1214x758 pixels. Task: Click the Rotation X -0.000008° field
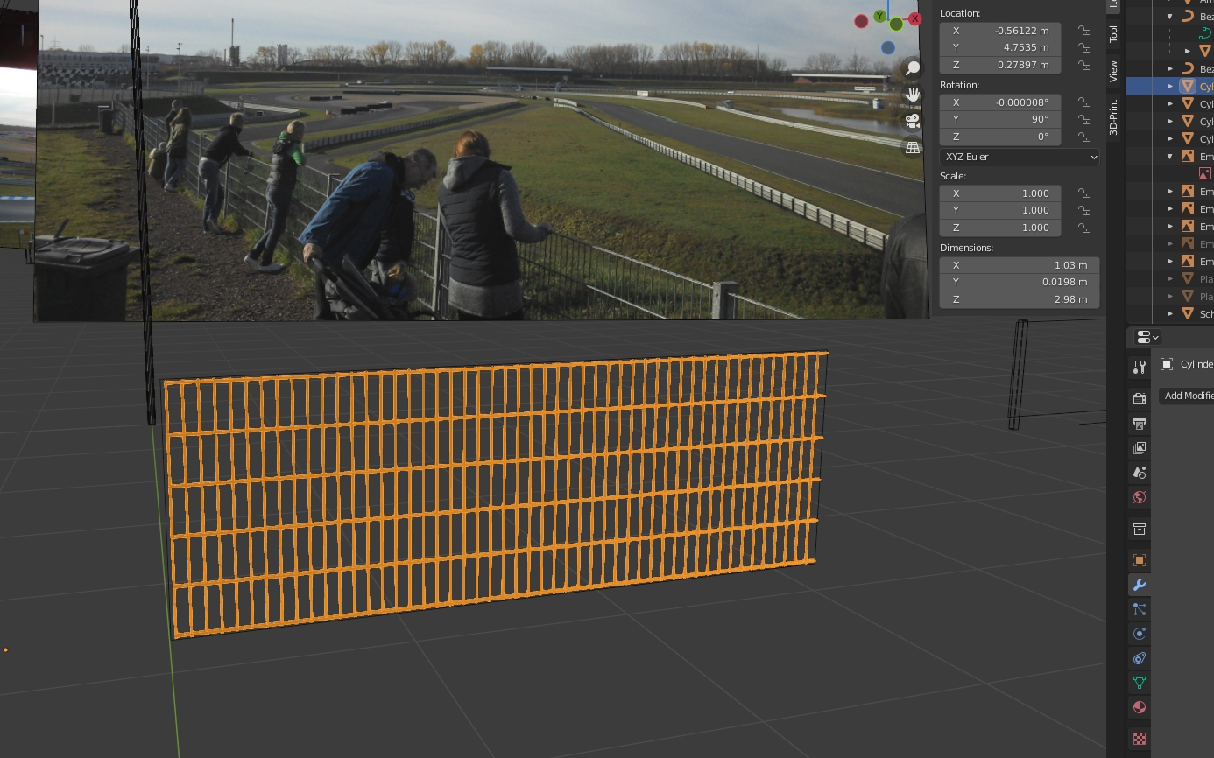tap(1000, 102)
